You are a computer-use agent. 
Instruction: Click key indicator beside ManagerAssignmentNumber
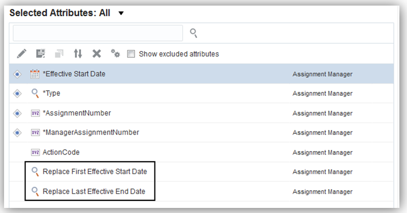[x=17, y=132]
